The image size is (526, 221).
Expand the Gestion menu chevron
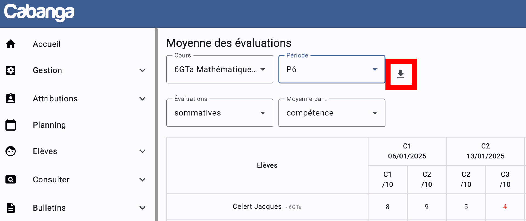pos(142,70)
